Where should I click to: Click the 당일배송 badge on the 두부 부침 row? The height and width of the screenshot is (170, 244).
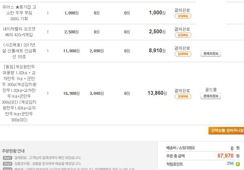[183, 16]
